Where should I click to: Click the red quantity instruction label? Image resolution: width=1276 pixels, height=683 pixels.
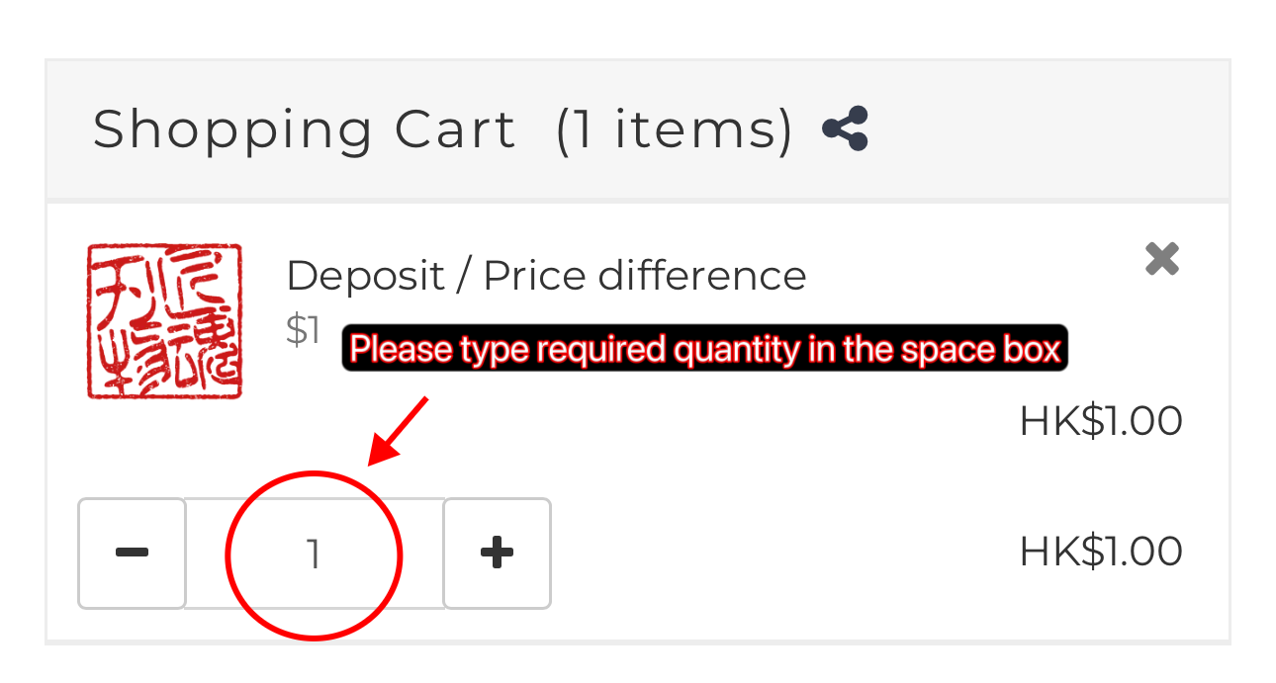coord(704,349)
